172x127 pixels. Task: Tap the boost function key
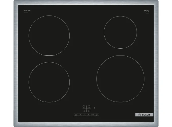pos(93,115)
